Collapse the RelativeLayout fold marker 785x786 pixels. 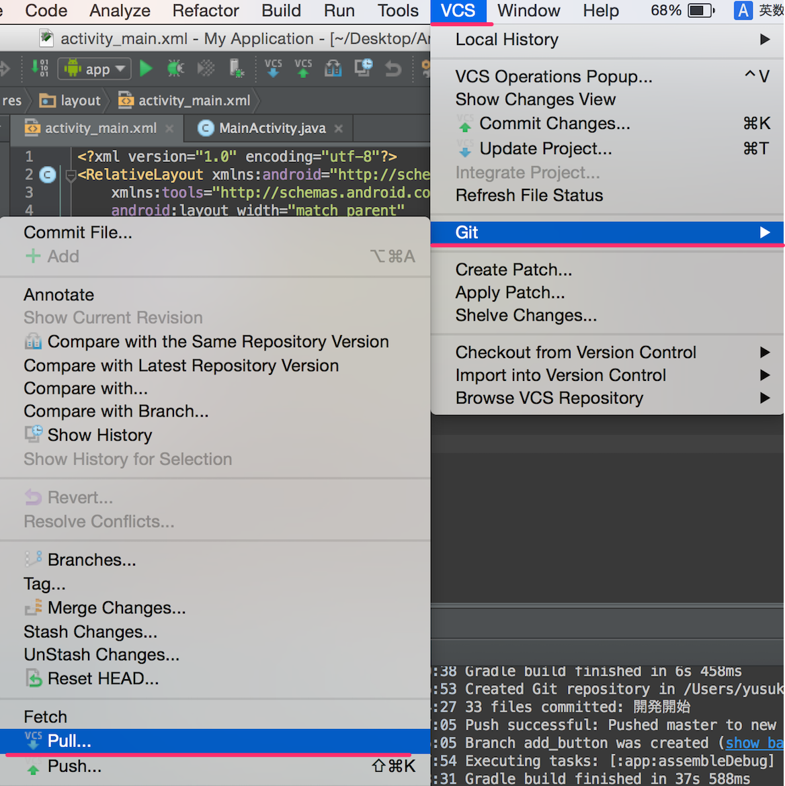(71, 175)
